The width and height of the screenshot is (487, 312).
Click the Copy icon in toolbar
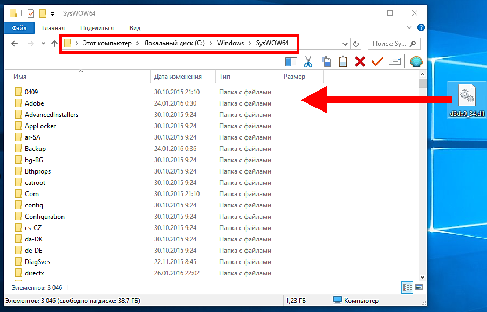click(325, 61)
